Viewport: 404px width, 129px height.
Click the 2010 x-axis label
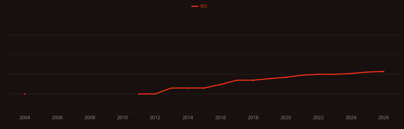[122, 118]
